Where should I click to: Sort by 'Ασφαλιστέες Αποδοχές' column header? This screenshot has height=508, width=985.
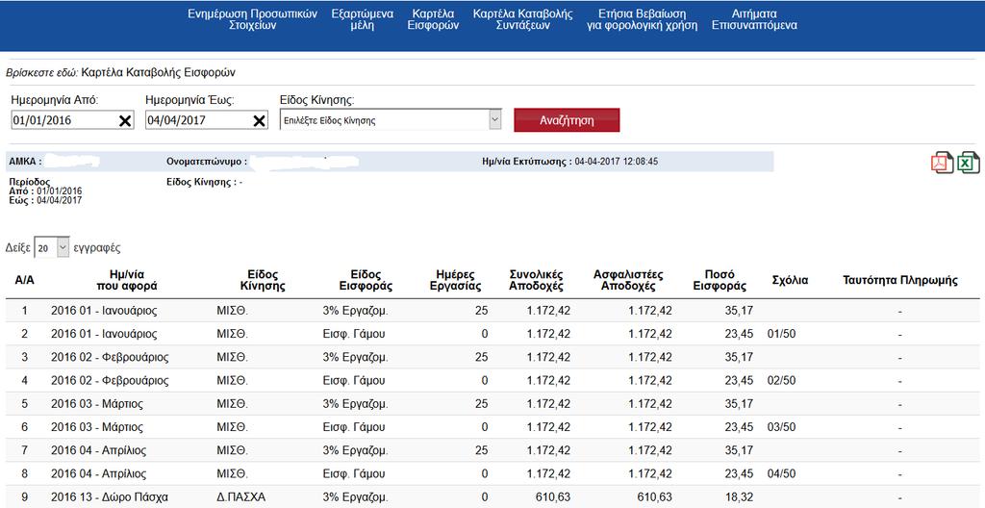click(x=628, y=280)
